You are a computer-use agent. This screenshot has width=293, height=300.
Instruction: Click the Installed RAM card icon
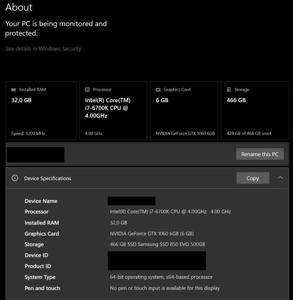pyautogui.click(x=13, y=90)
